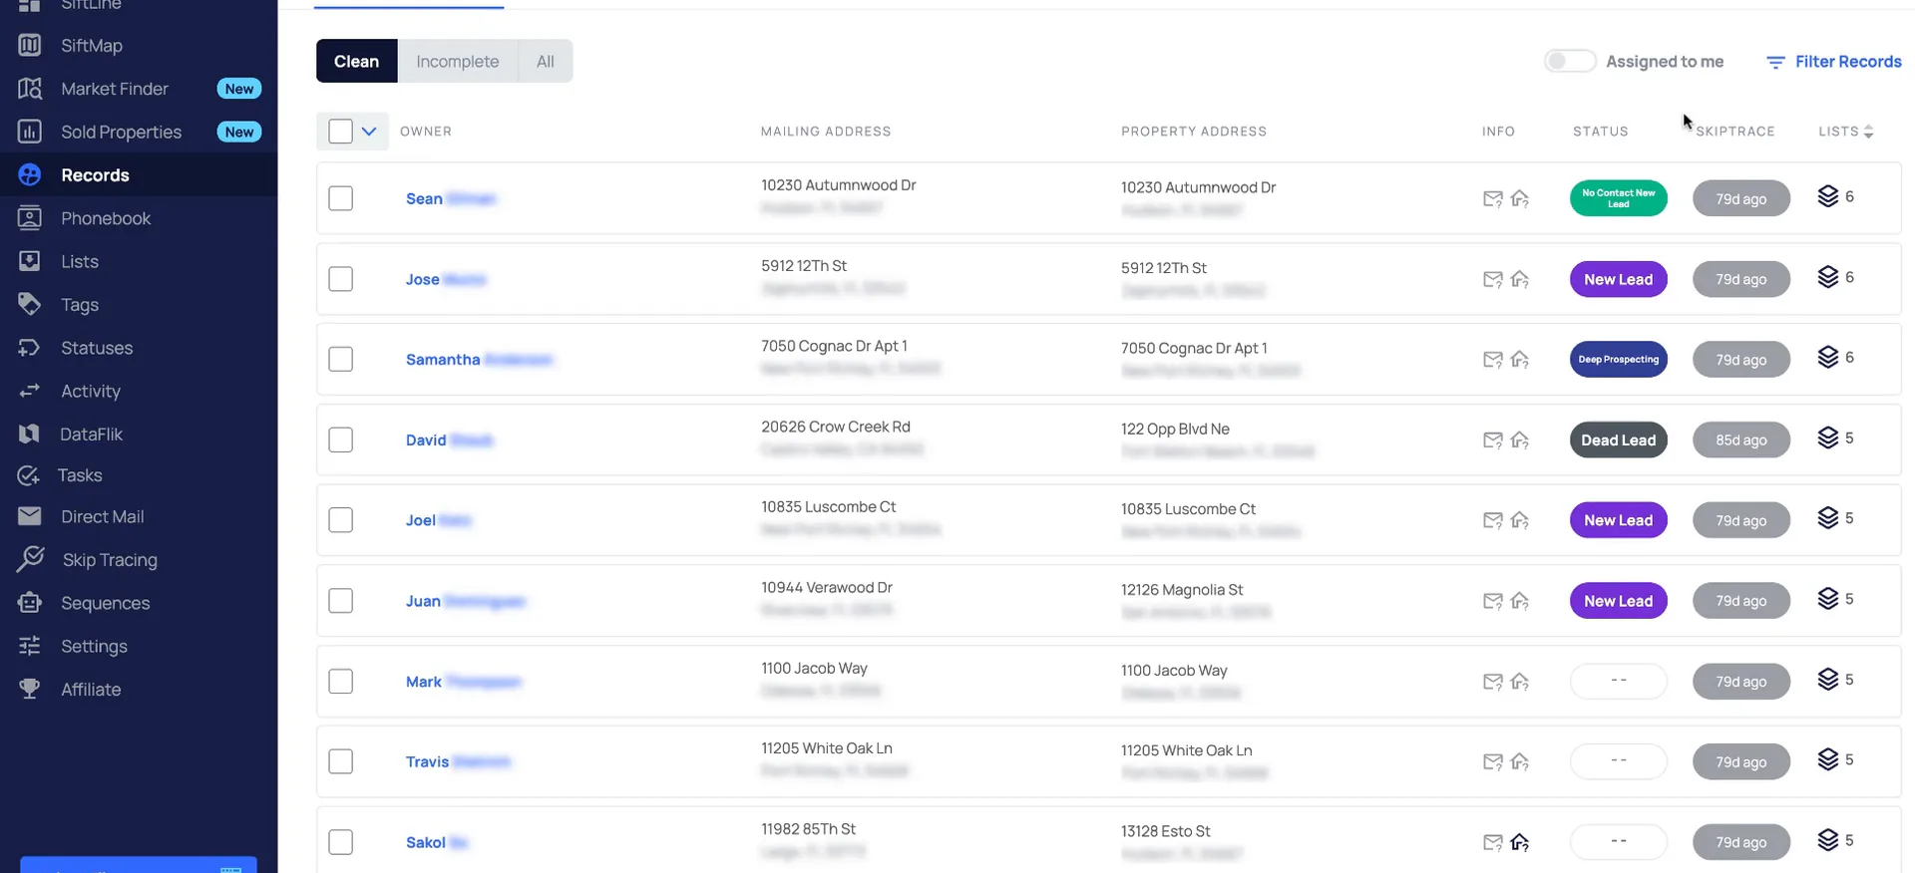Select the checkbox for David's record
Screen dimensions: 1915x873
(340, 439)
